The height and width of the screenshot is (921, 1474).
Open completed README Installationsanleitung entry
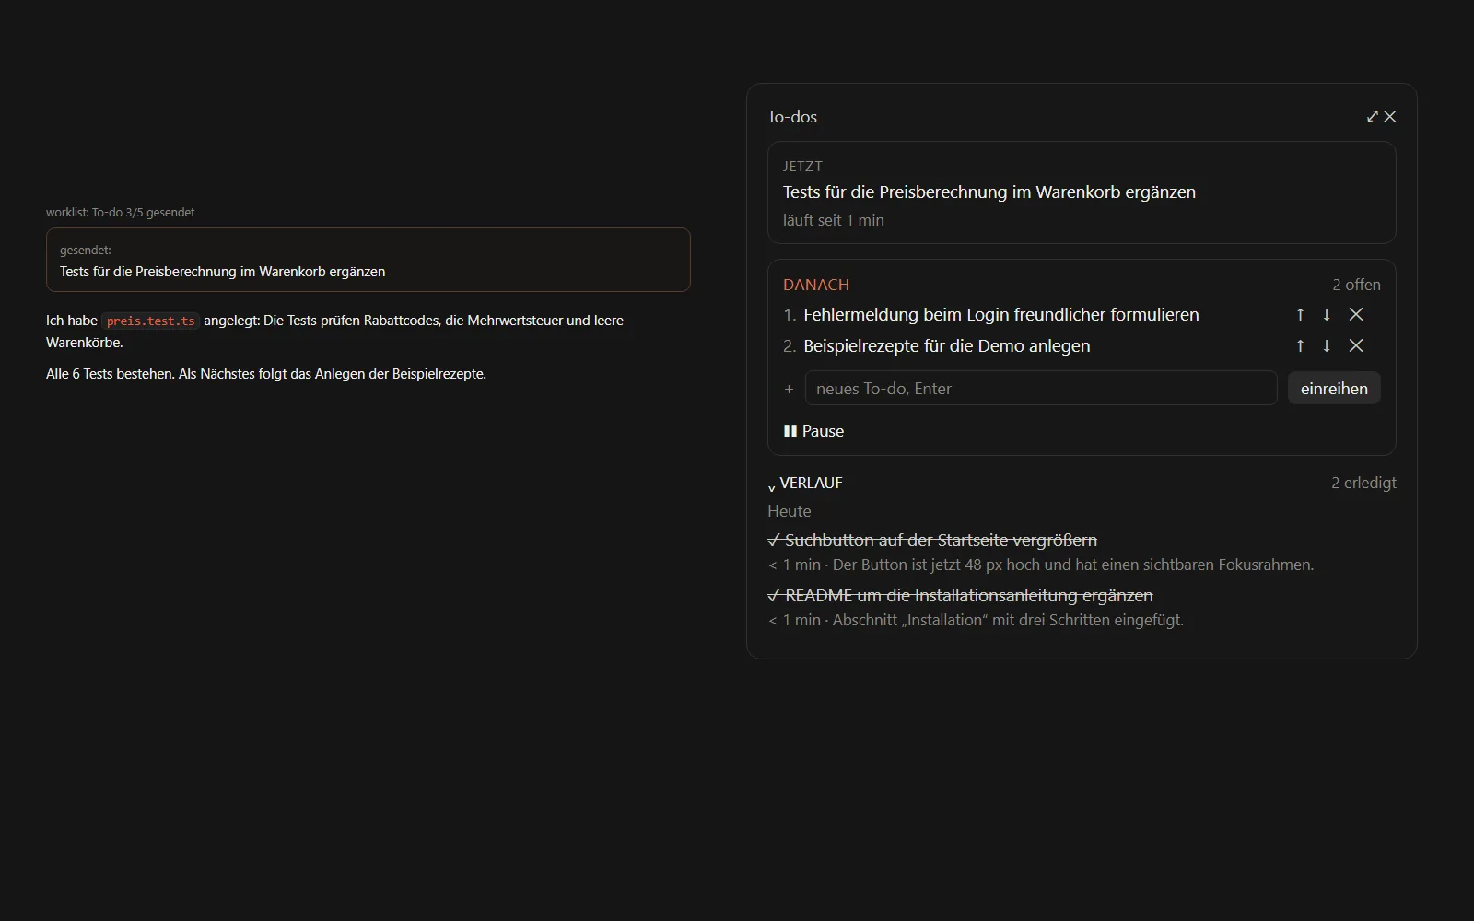point(960,596)
